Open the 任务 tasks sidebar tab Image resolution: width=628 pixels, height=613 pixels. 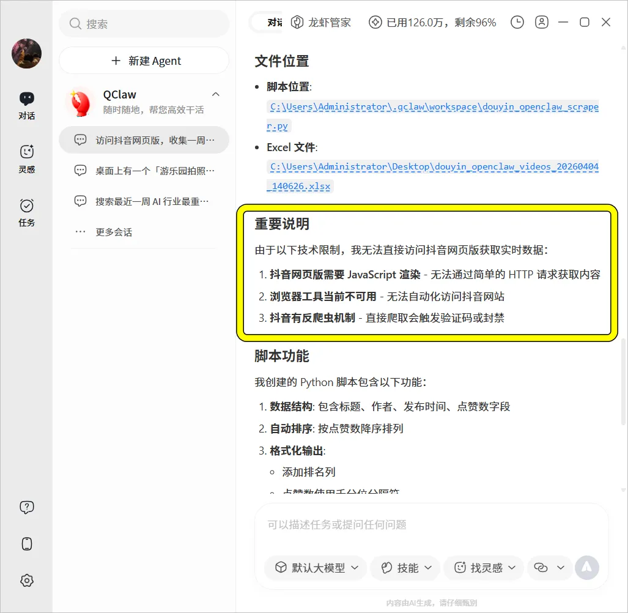click(x=26, y=213)
